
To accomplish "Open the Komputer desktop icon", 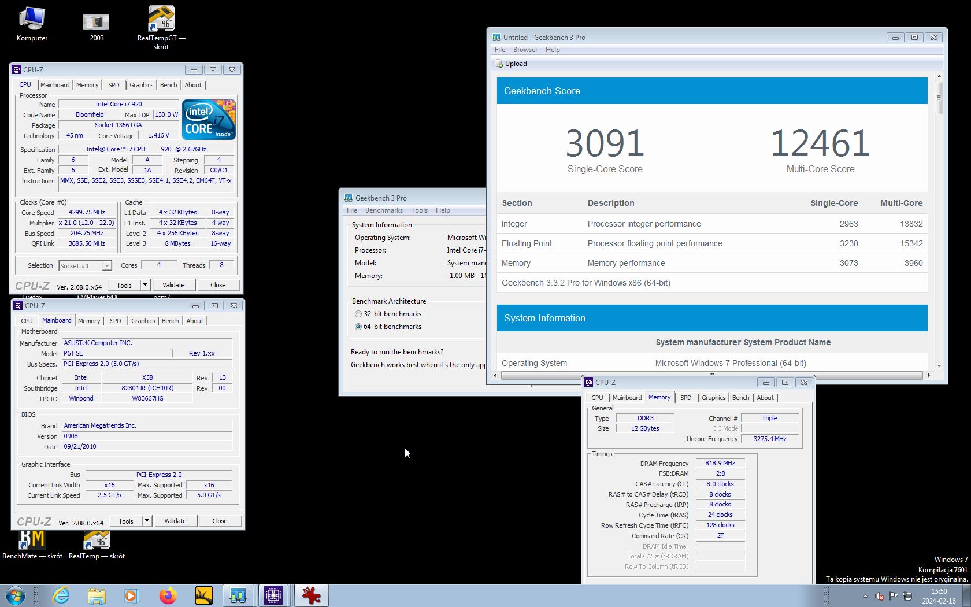I will (32, 24).
